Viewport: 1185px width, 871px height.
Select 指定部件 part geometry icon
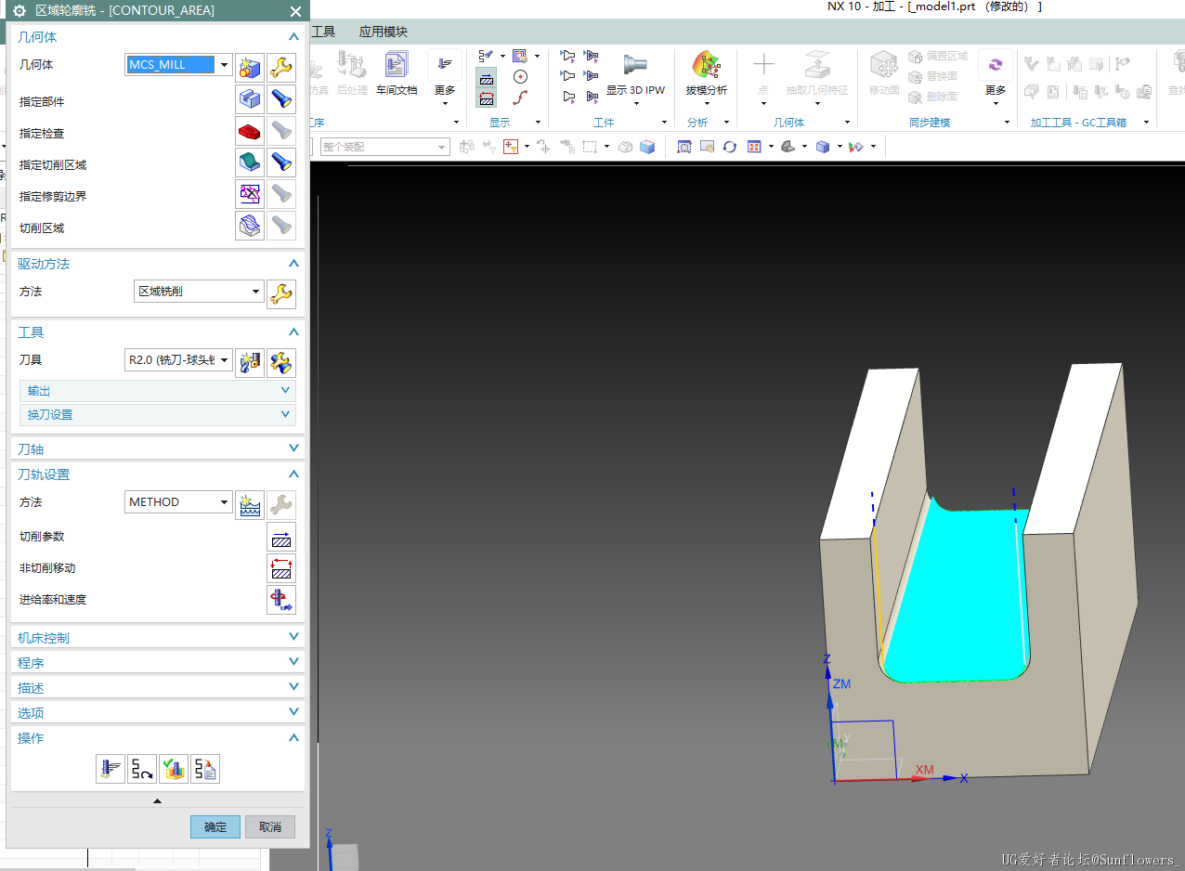pos(250,99)
